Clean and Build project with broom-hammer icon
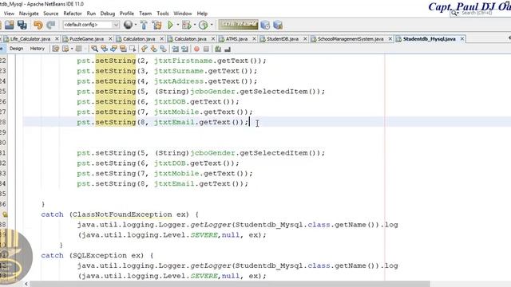 [157, 25]
